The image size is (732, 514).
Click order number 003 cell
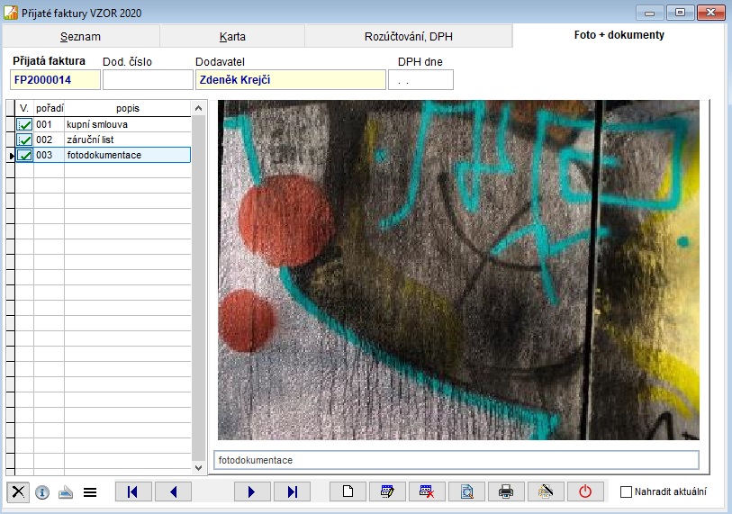pyautogui.click(x=49, y=155)
